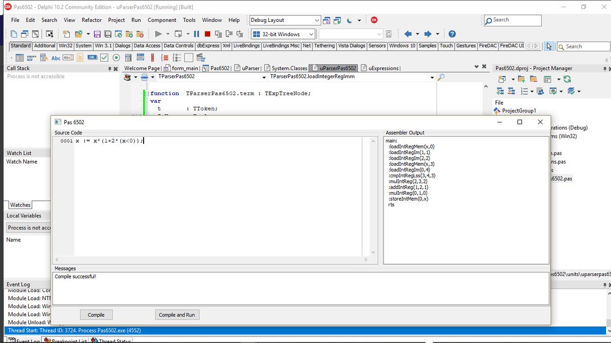Toggle the dark theme moon icon

coord(350,20)
